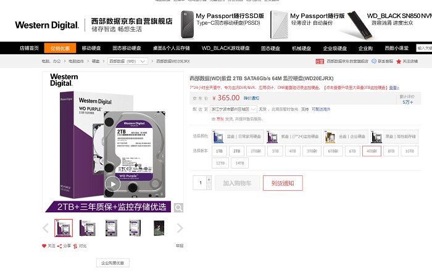This screenshot has height=271, width=432.
Task: Open My Passport随行SSD版 banner
Action: coord(222,24)
